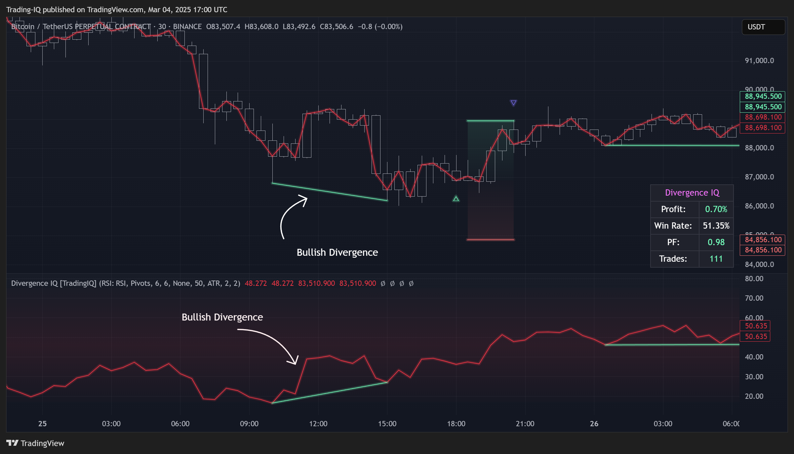Click the TradingView wordmark link
This screenshot has width=794, height=454.
(42, 443)
